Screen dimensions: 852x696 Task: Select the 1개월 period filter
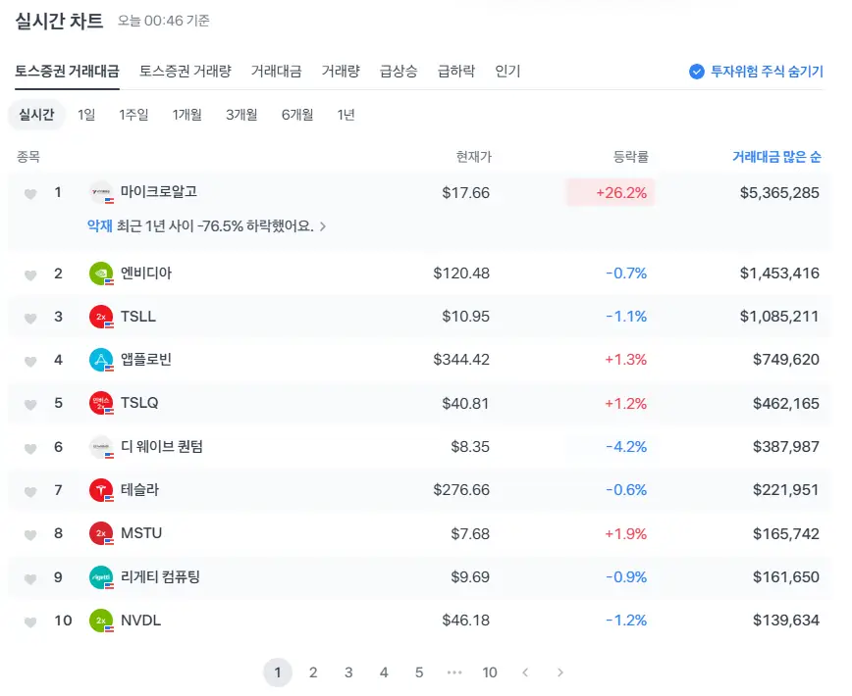(x=186, y=115)
